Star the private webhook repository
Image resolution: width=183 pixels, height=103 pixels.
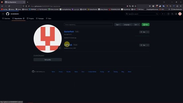coord(143,45)
